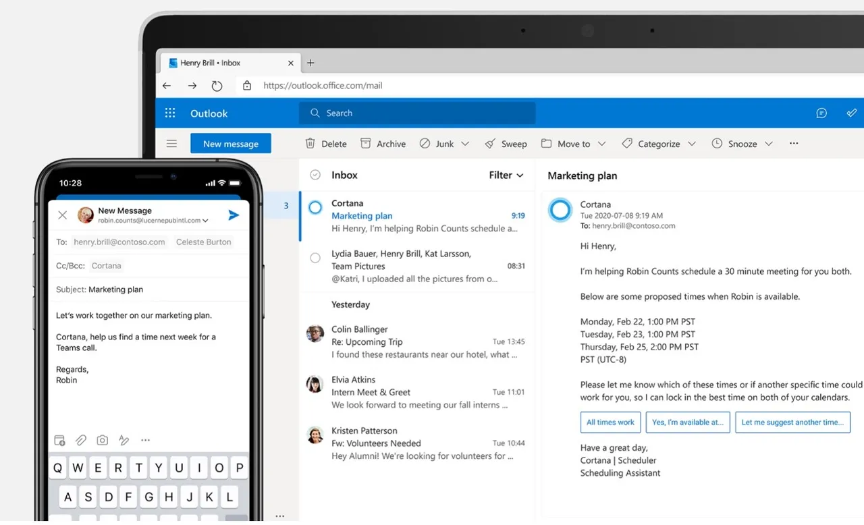
Task: Click the paperclip attach icon on phone
Action: [x=81, y=440]
